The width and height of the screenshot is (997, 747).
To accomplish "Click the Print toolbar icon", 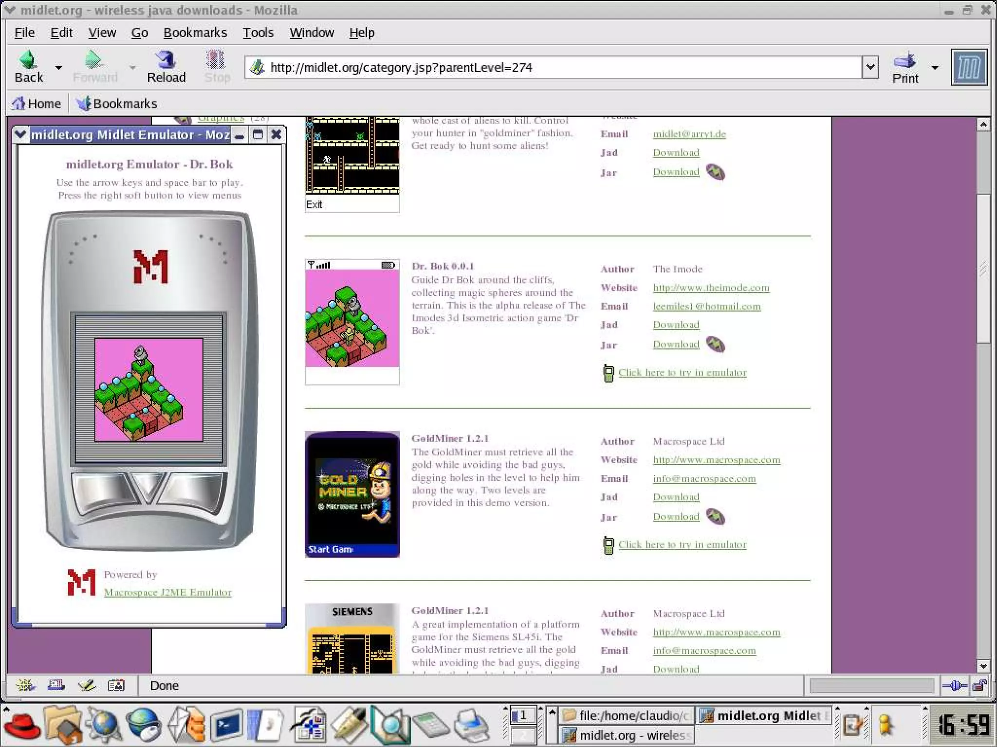I will tap(905, 61).
